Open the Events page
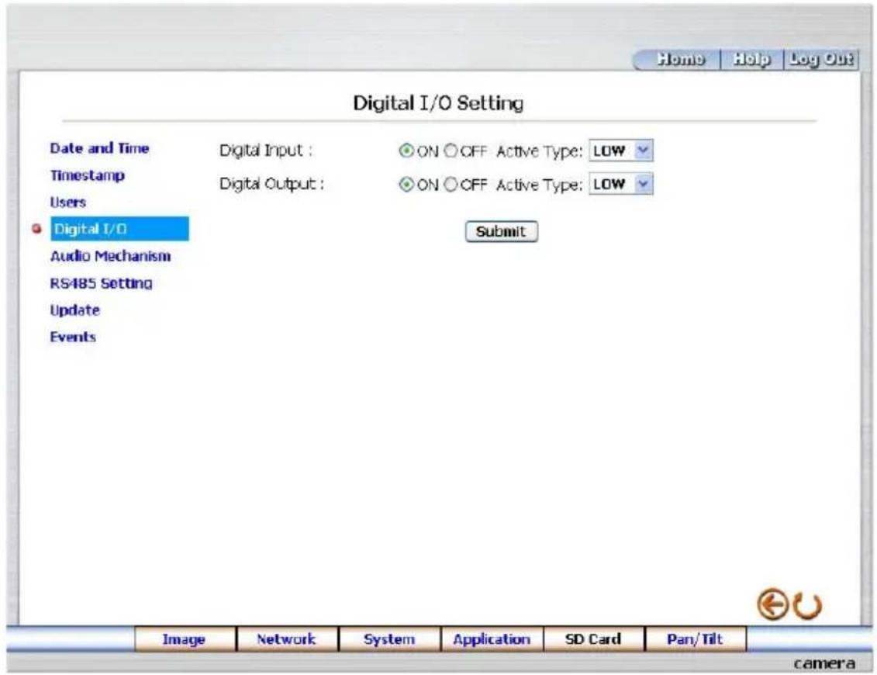 pyautogui.click(x=73, y=337)
